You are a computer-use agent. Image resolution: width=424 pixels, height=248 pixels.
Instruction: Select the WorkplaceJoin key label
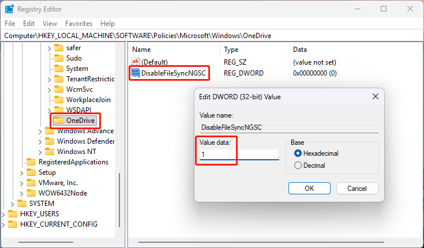click(x=88, y=100)
